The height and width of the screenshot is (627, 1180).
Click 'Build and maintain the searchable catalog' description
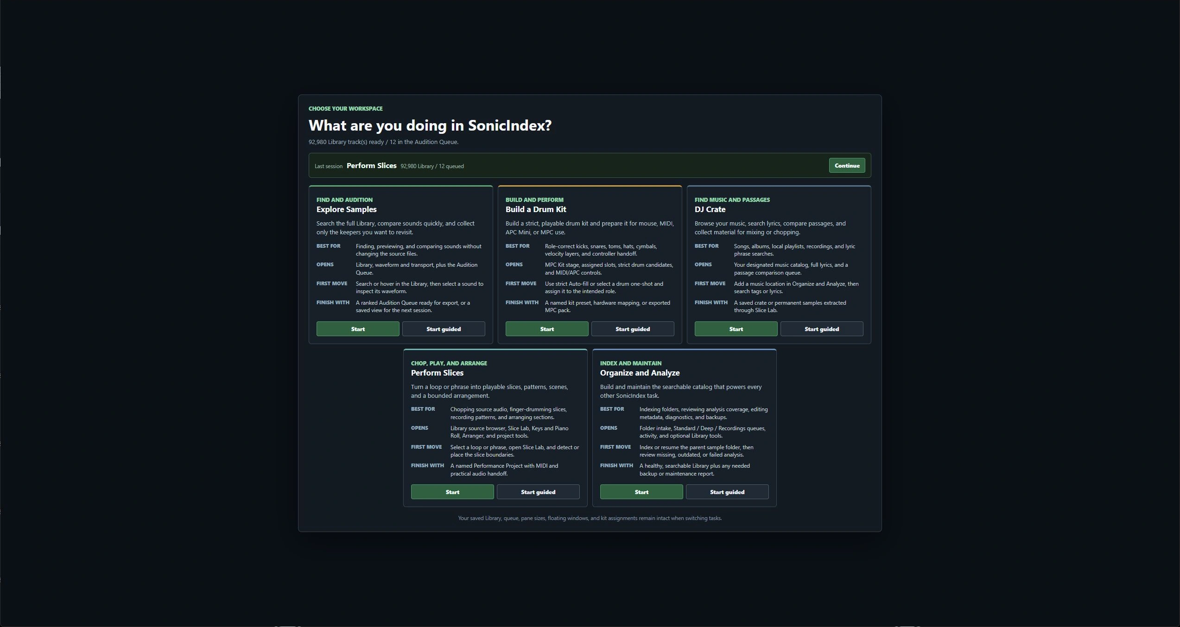tap(681, 391)
